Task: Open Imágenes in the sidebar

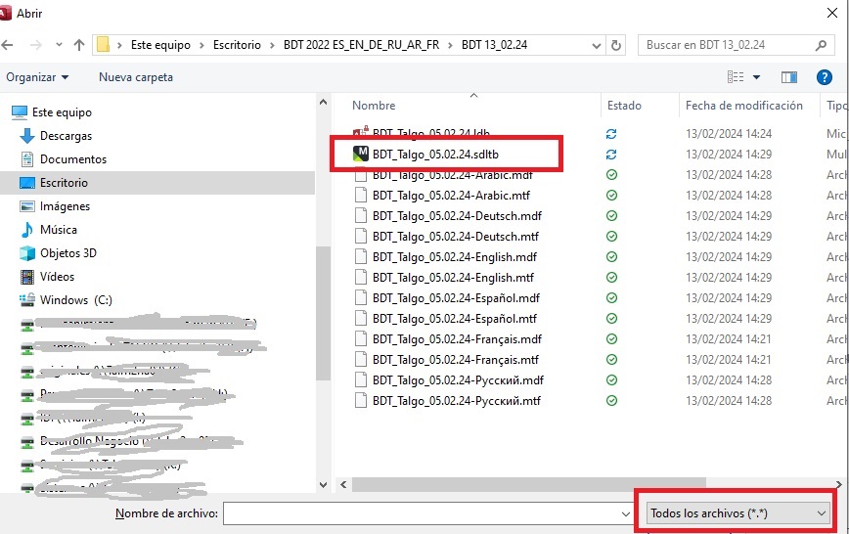Action: (x=65, y=206)
